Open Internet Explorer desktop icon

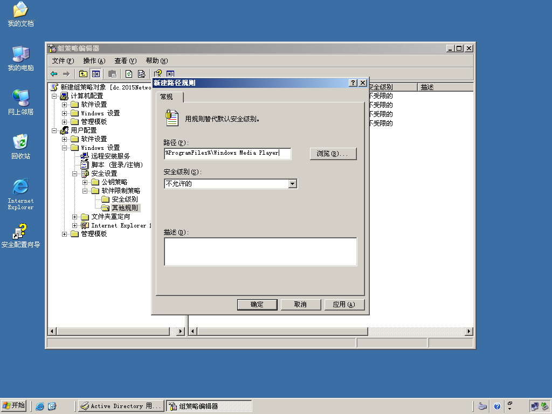coord(20,194)
